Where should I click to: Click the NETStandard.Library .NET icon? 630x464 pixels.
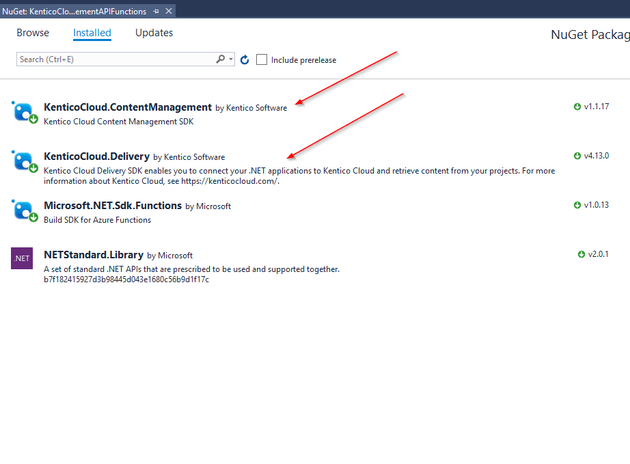point(22,258)
